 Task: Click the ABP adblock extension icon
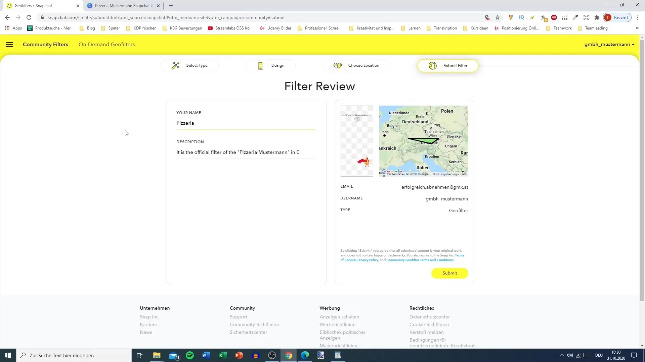tap(554, 17)
